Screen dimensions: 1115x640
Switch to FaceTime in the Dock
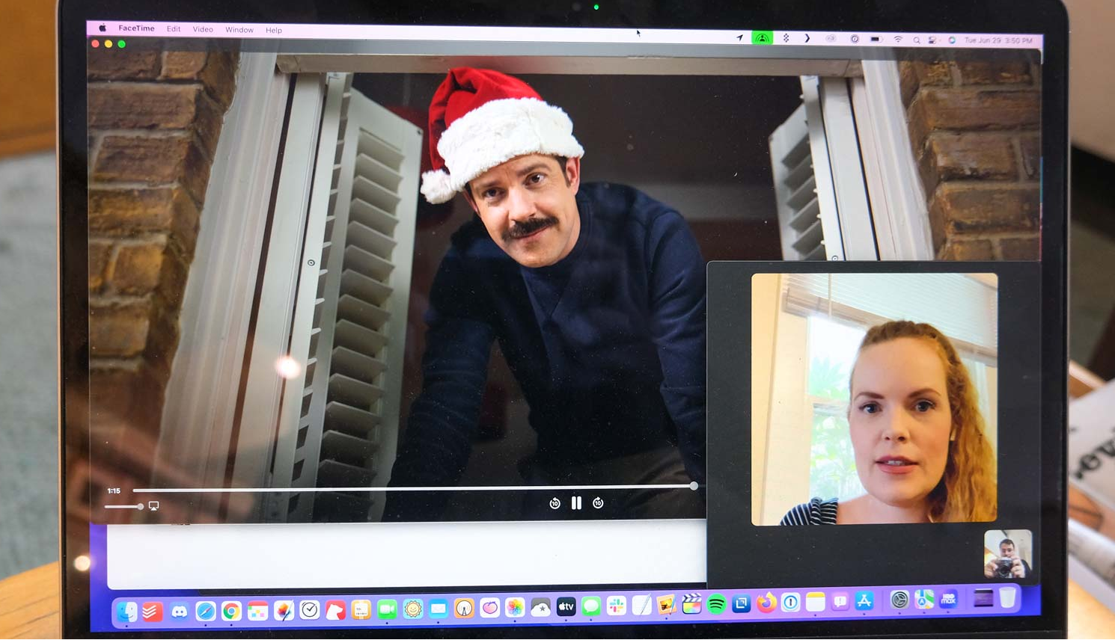point(387,610)
